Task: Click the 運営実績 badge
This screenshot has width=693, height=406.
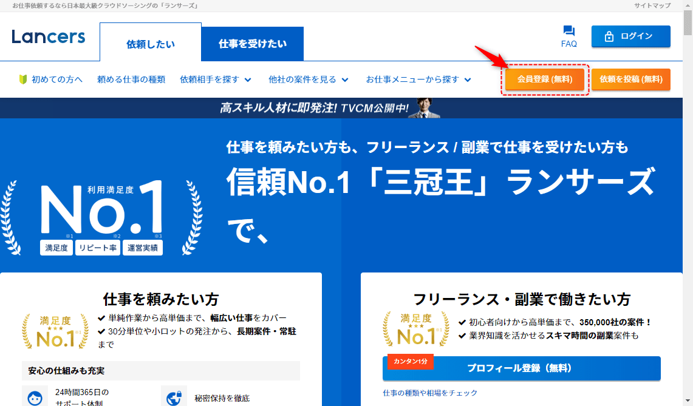Action: click(143, 248)
